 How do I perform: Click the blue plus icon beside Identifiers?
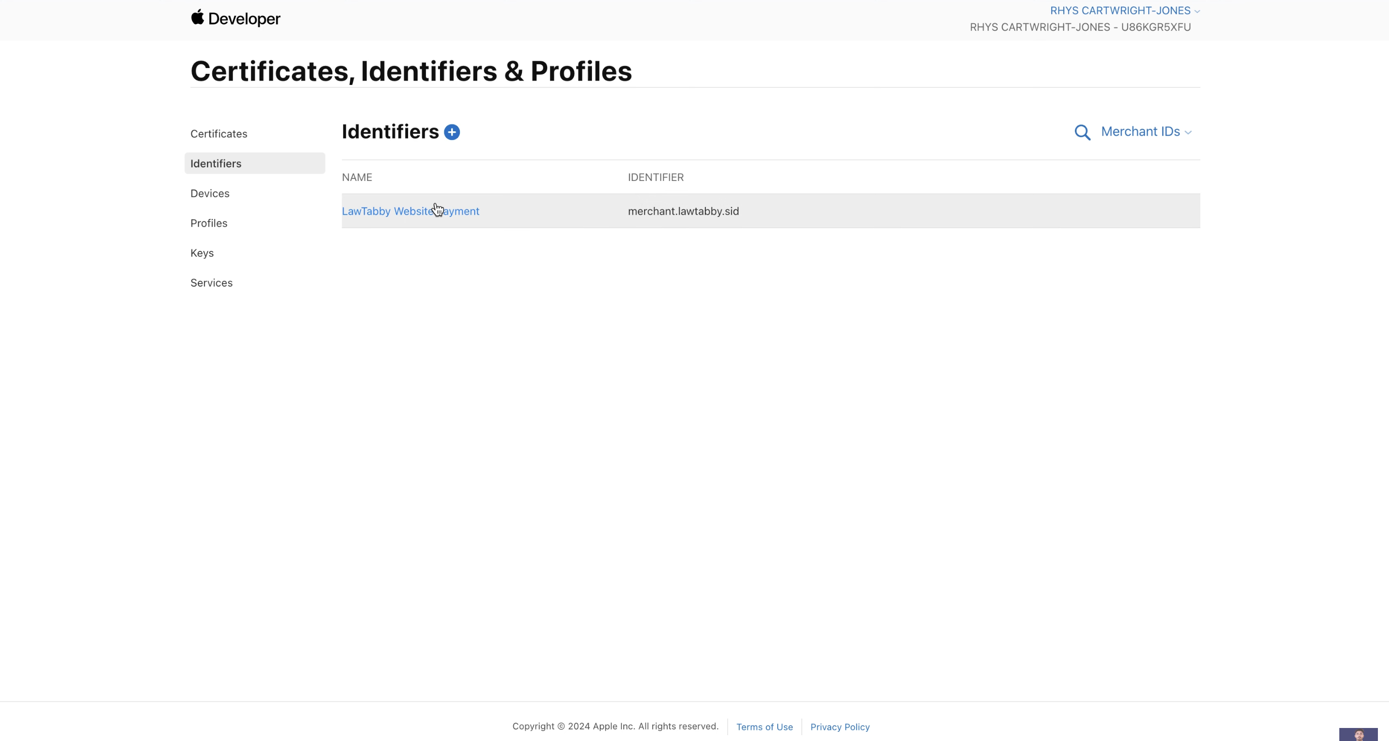click(452, 132)
